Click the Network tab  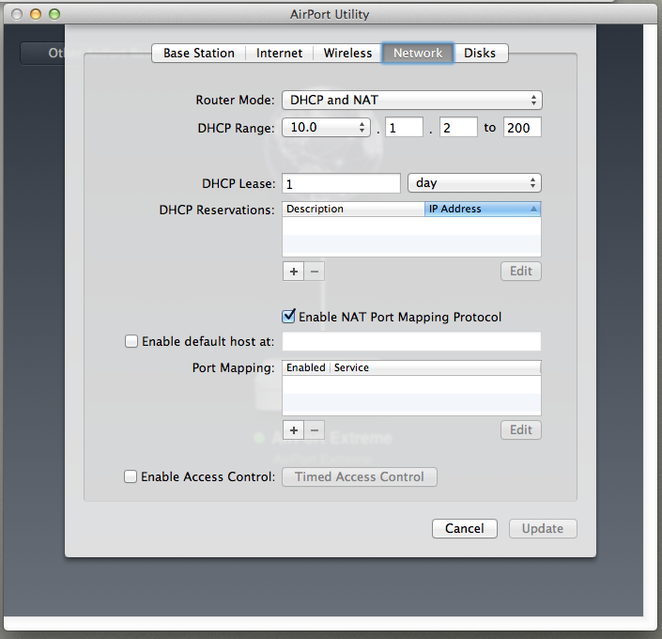(418, 54)
